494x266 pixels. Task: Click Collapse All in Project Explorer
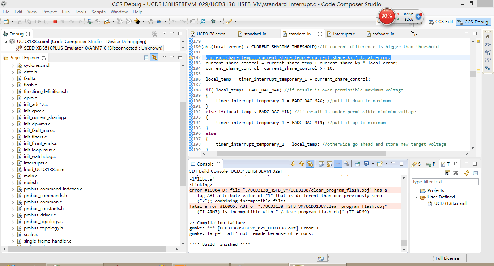(146, 58)
